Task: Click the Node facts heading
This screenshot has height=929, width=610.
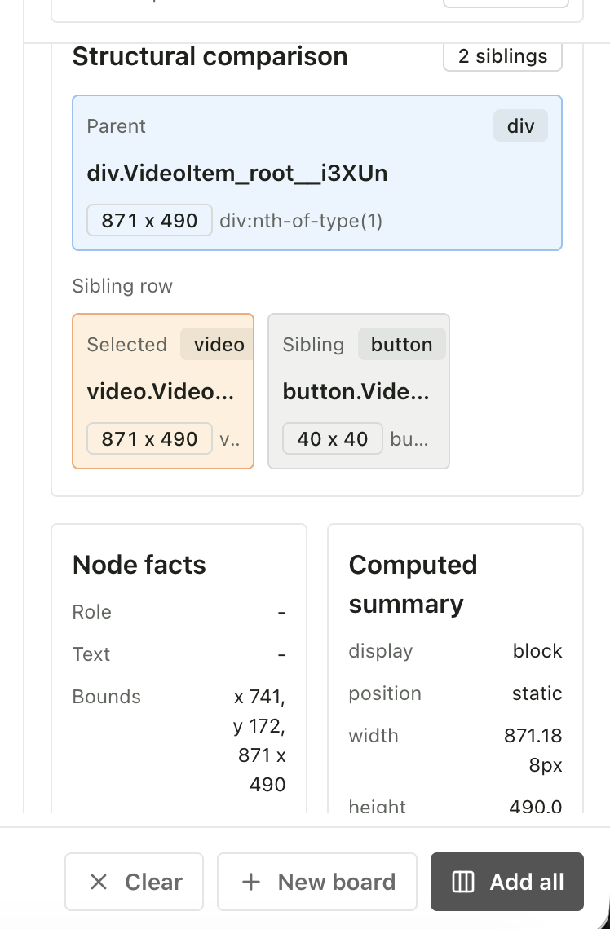Action: pos(139,565)
